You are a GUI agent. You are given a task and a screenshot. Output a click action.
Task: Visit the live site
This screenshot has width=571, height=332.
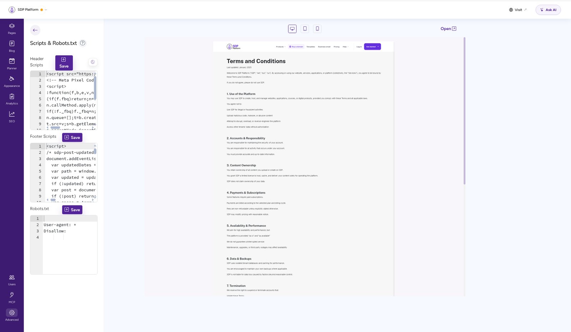click(x=518, y=10)
